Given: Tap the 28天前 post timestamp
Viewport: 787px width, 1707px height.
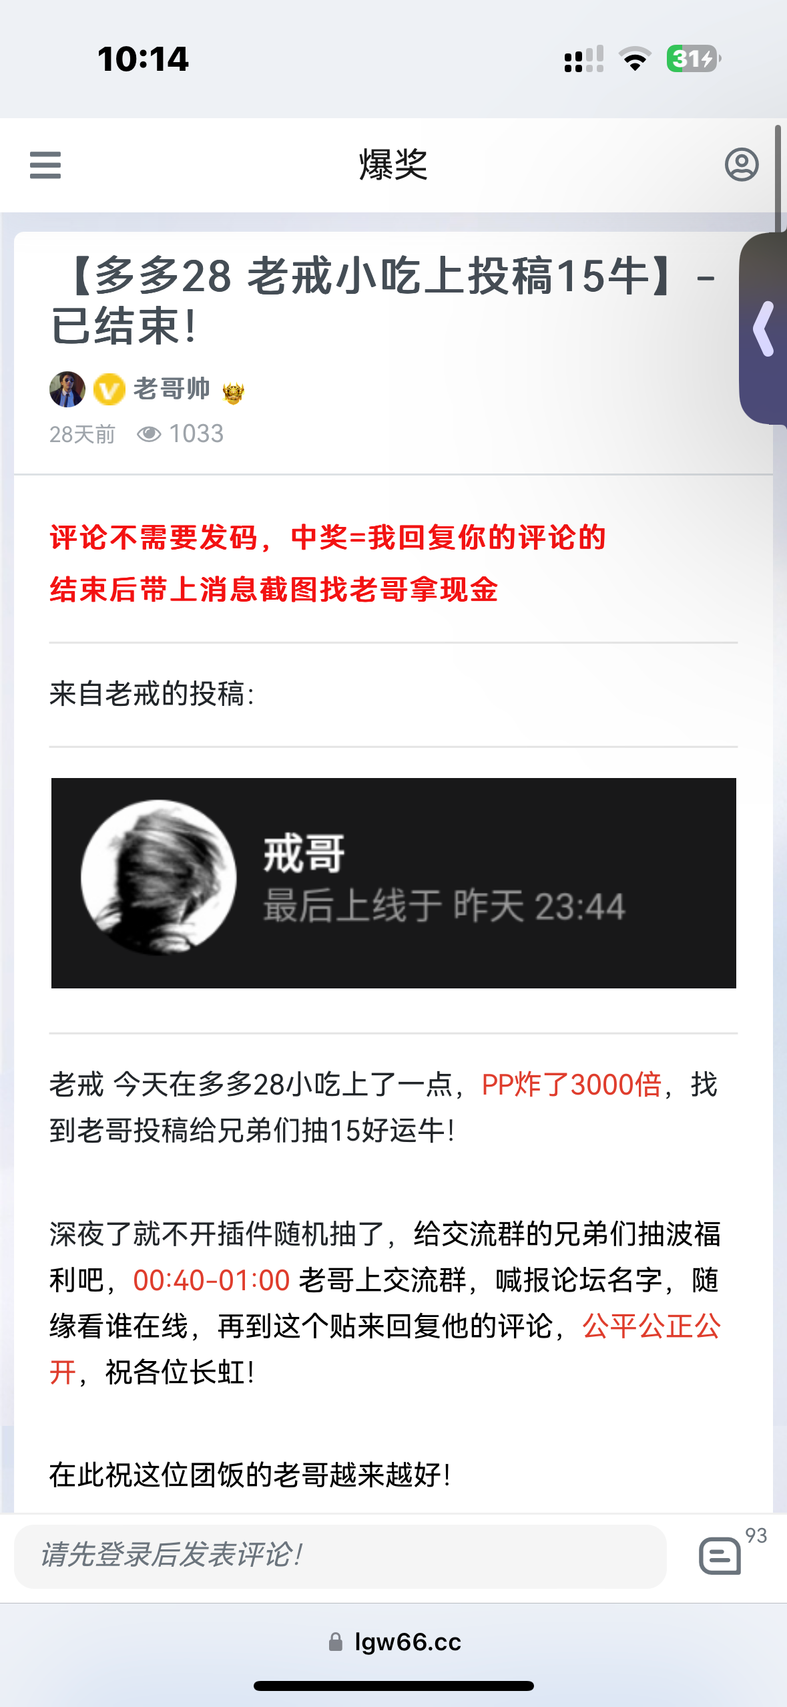Looking at the screenshot, I should pyautogui.click(x=82, y=434).
